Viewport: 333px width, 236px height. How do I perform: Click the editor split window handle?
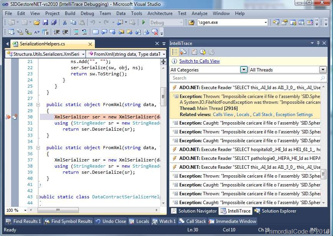coord(163,62)
